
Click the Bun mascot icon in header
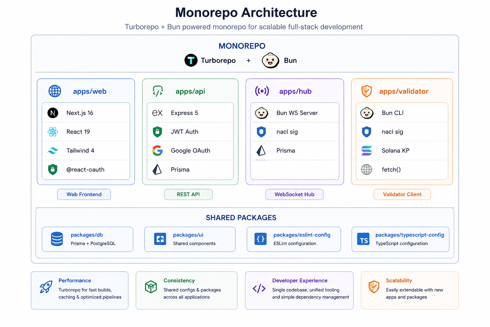270,60
